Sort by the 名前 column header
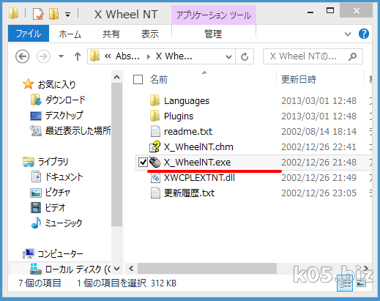Viewport: 380px width, 301px height. click(159, 80)
